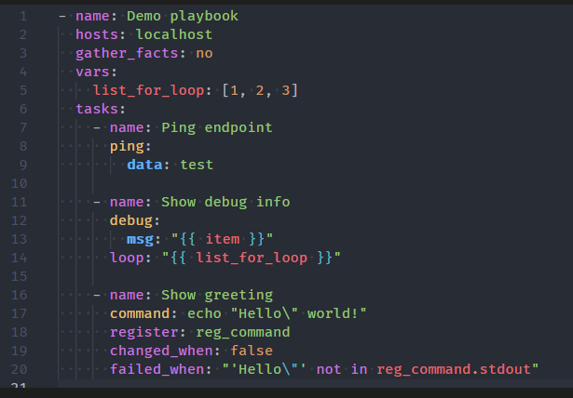Click the 'changed_when' key
This screenshot has height=398, width=573.
tap(161, 351)
